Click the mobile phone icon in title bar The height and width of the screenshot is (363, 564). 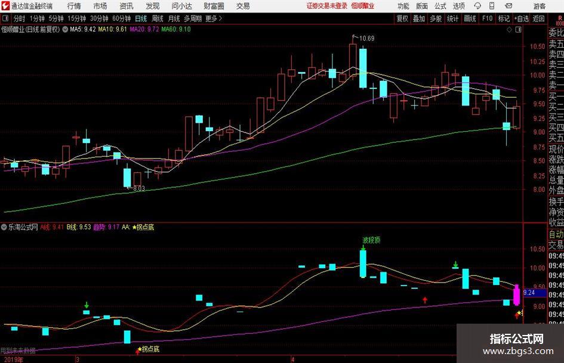pos(492,6)
